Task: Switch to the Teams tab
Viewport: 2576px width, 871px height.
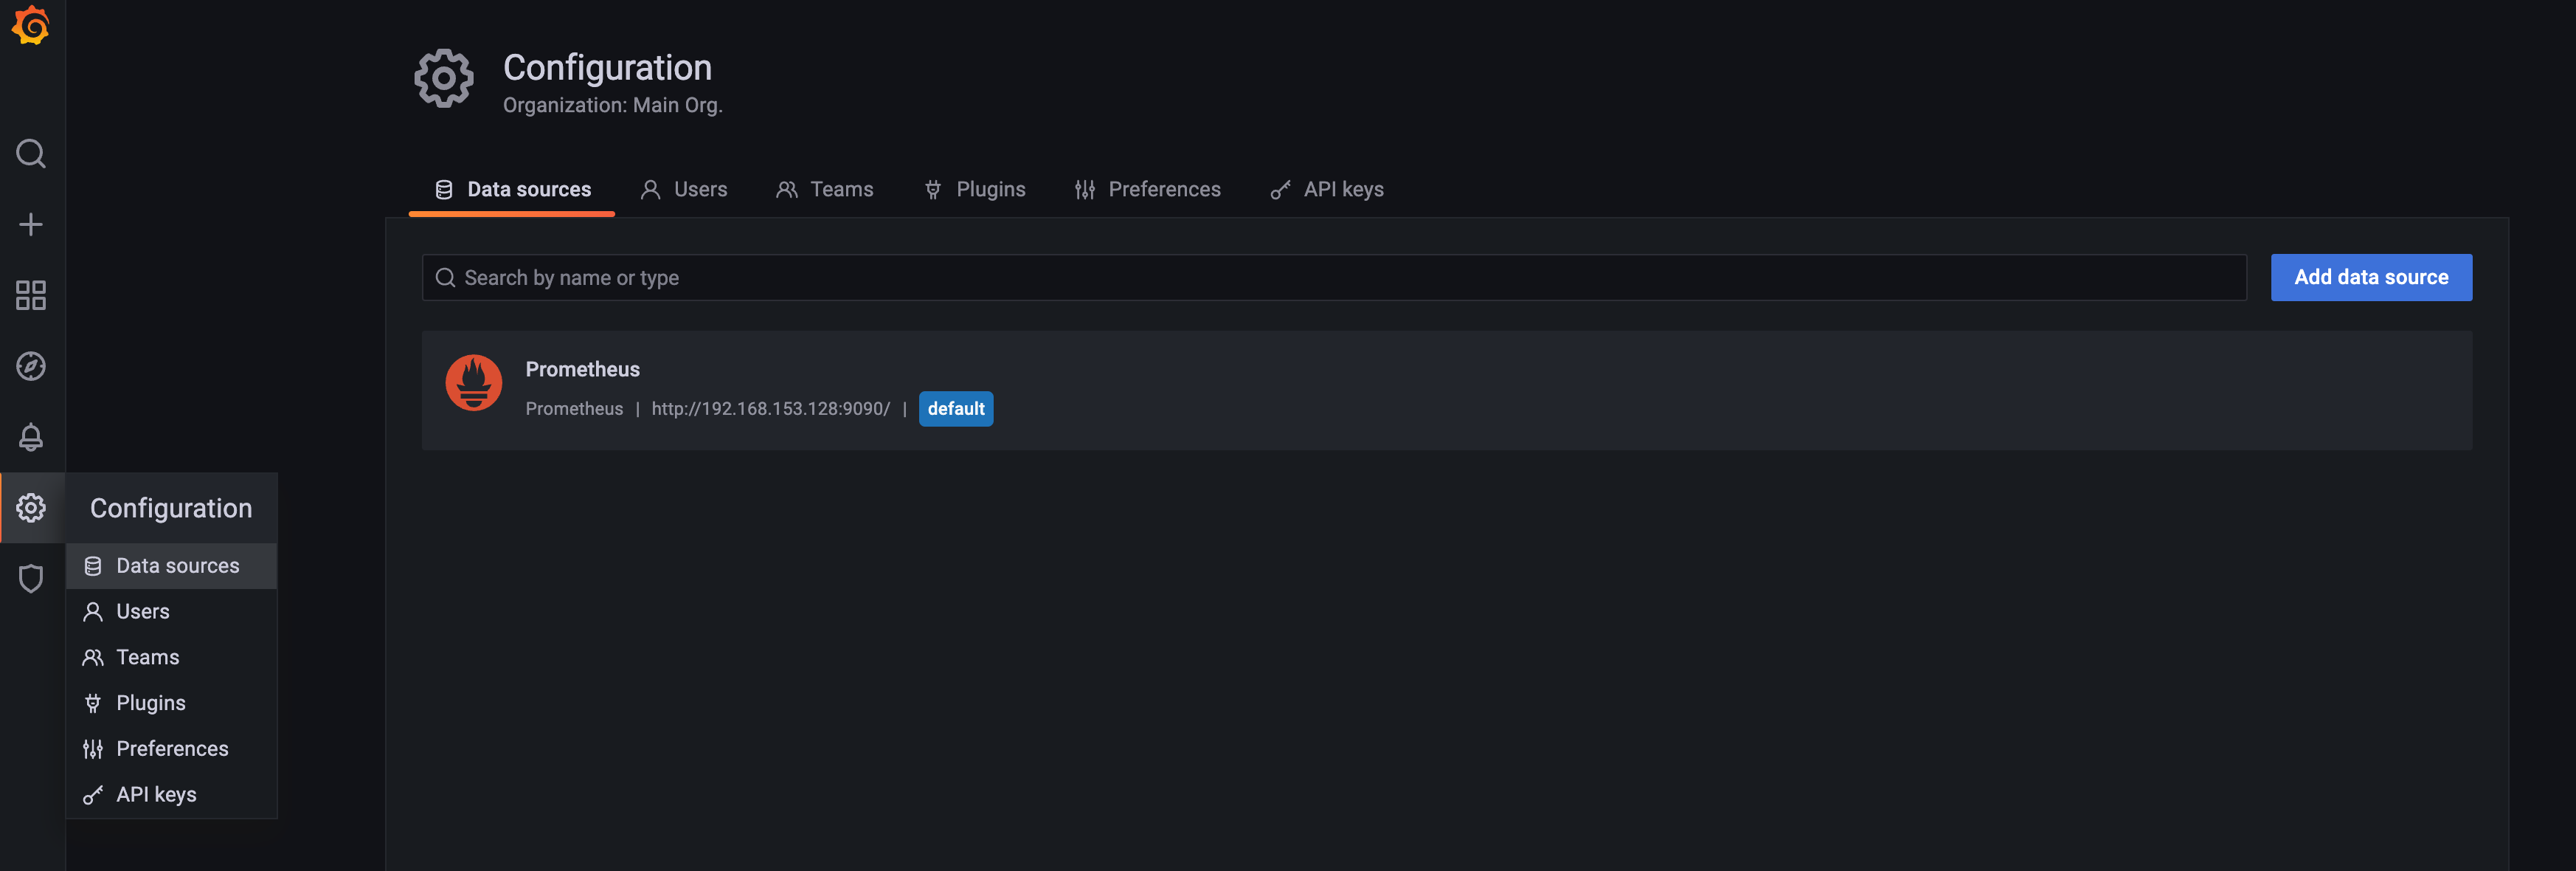Action: [x=825, y=189]
